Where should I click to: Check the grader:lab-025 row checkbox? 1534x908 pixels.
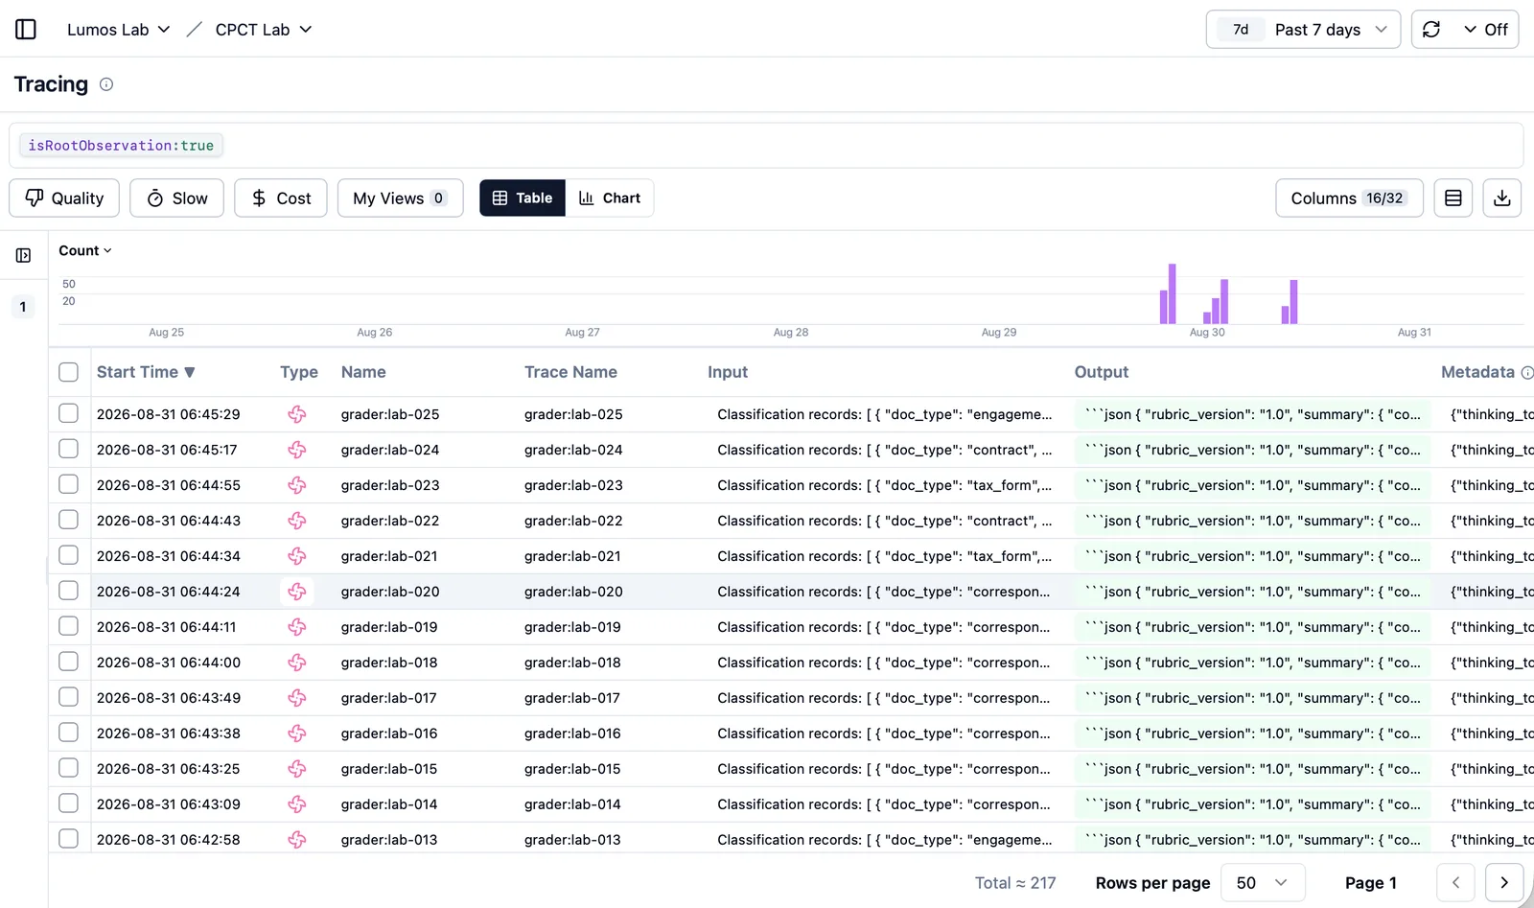[68, 413]
